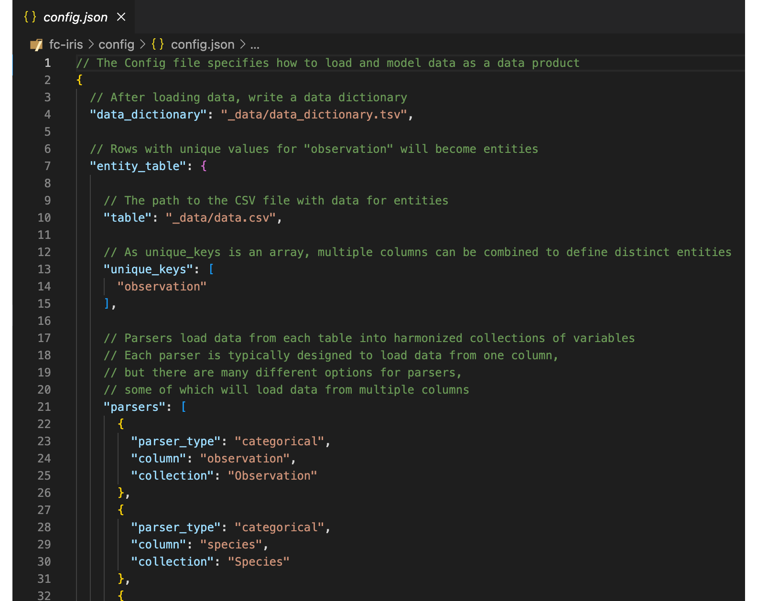This screenshot has height=601, width=757.
Task: Click closing bracket on line 15
Action: click(x=107, y=304)
